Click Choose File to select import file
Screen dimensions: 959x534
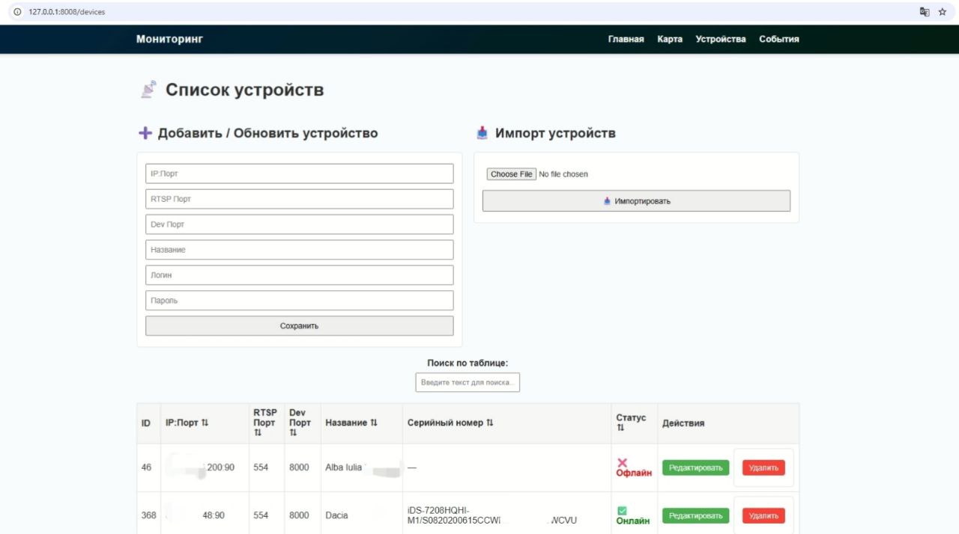[512, 174]
